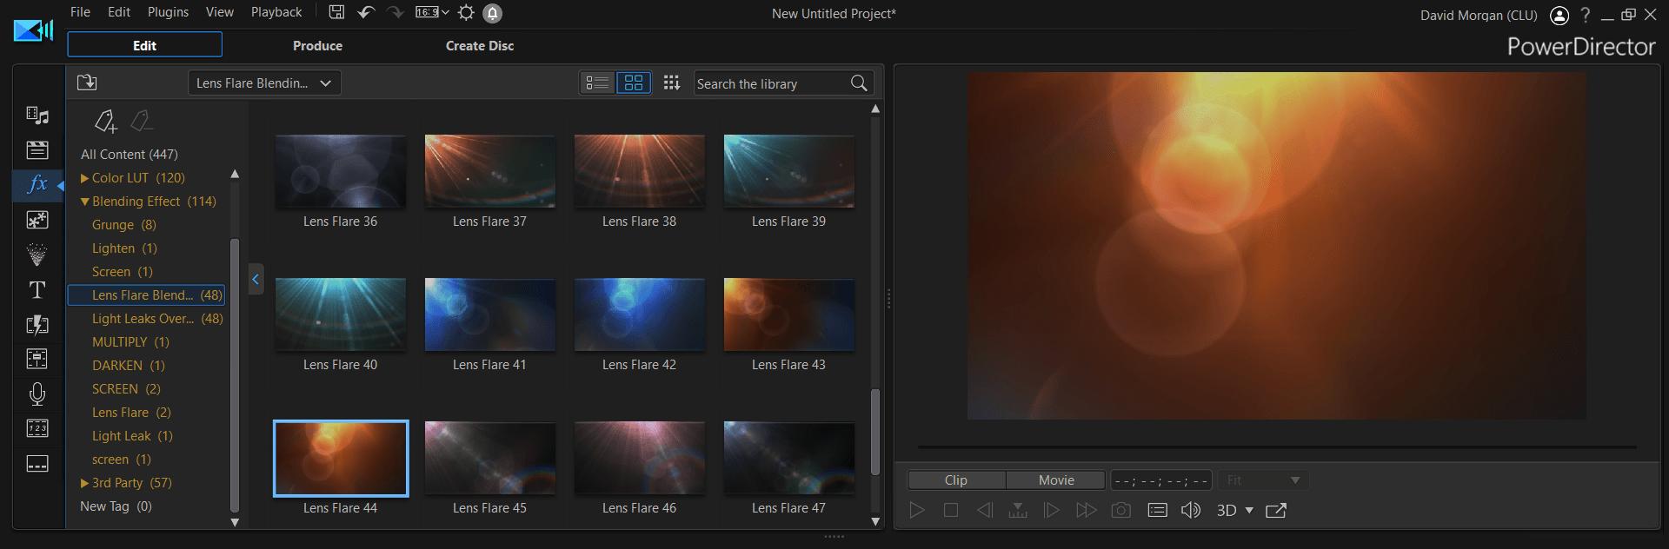The width and height of the screenshot is (1669, 549).
Task: Collapse the Blending Effect category
Action: click(x=85, y=202)
